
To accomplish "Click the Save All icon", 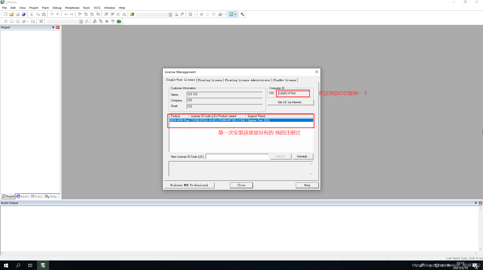I will [24, 14].
